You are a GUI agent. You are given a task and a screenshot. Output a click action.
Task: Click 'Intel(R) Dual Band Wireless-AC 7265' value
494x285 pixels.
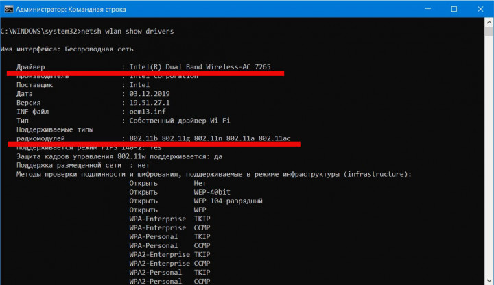click(200, 66)
